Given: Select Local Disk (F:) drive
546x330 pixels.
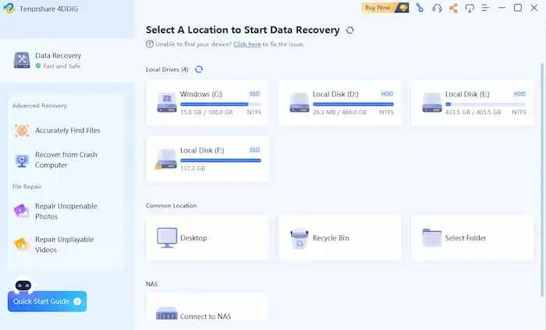Looking at the screenshot, I should (x=207, y=159).
